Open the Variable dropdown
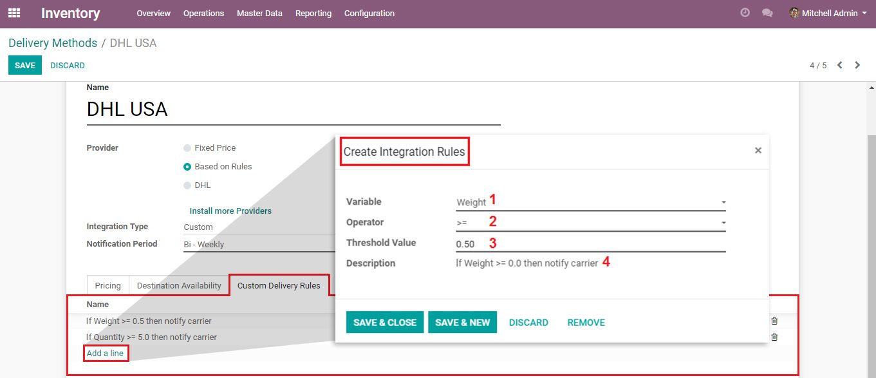This screenshot has height=378, width=876. coord(591,202)
